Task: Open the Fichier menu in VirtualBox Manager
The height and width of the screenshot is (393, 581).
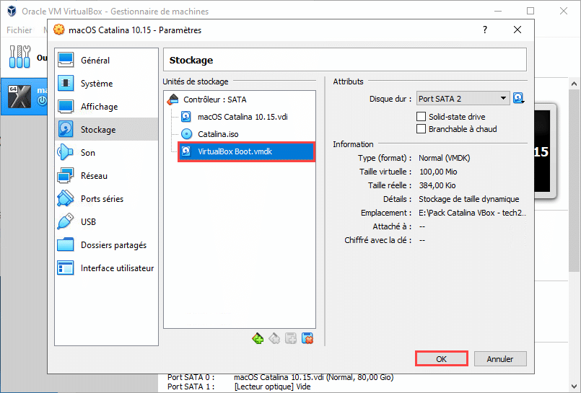Action: (x=19, y=30)
